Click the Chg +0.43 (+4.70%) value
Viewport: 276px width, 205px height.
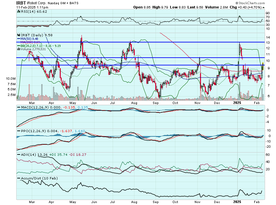(245, 7)
